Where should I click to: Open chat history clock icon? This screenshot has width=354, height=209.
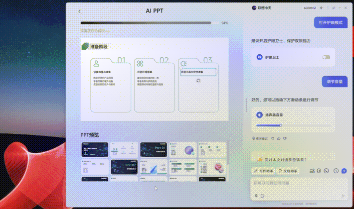(336, 171)
